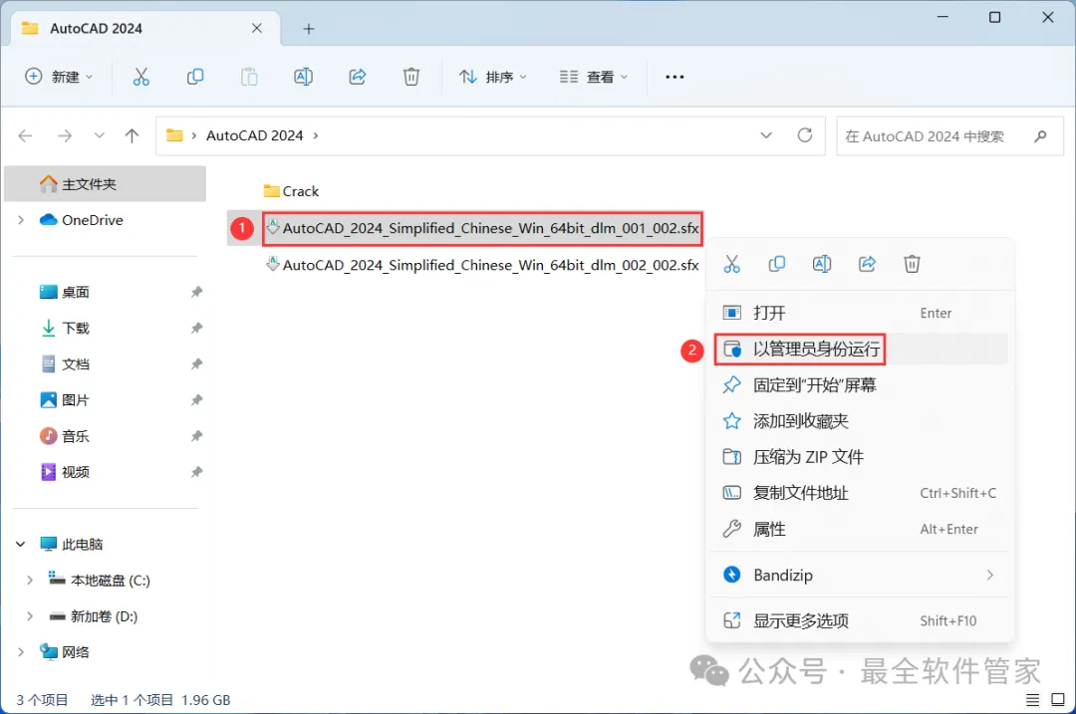Switch to large thumbnails view in status bar
1076x714 pixels.
(x=1058, y=700)
